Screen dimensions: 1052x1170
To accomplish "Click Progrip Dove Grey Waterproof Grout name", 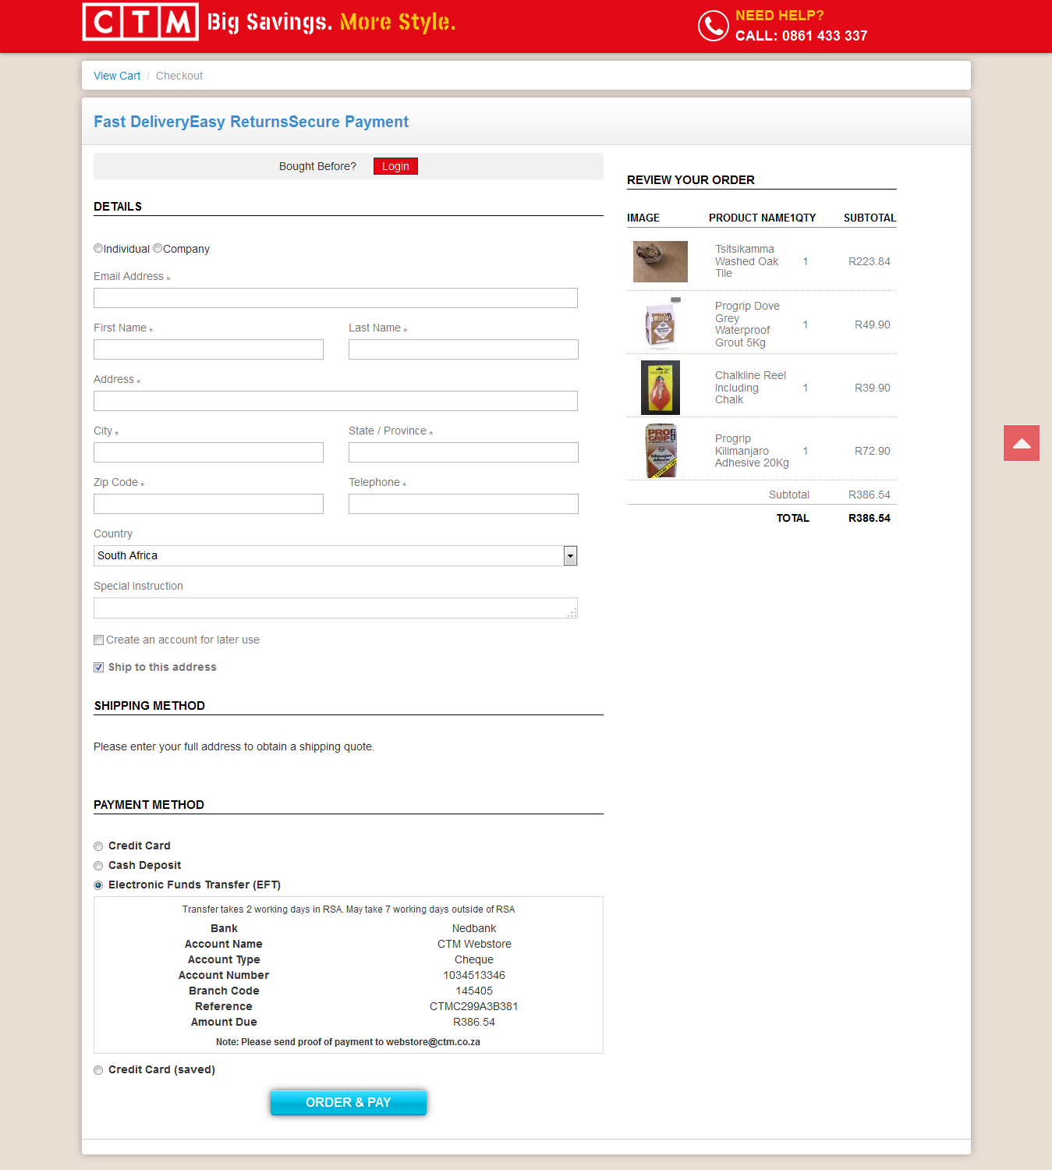I will [747, 324].
